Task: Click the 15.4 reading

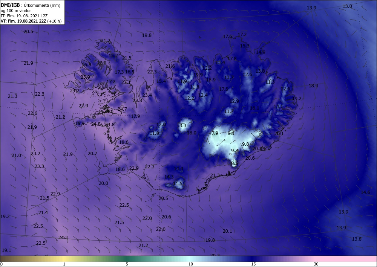Action: point(161,81)
